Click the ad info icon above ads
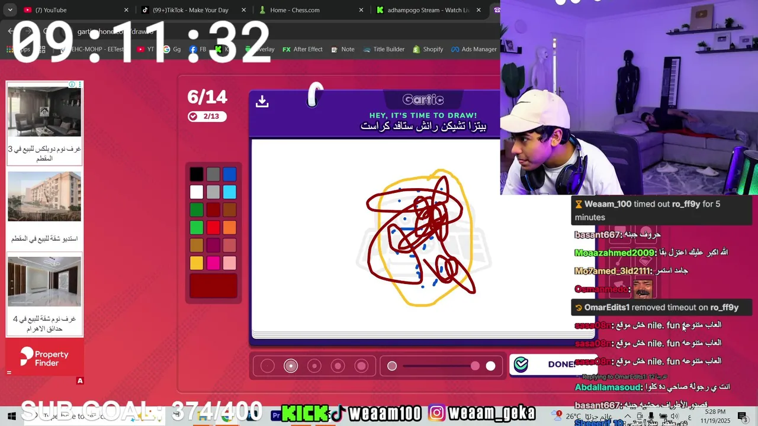The image size is (758, 426). tap(72, 85)
